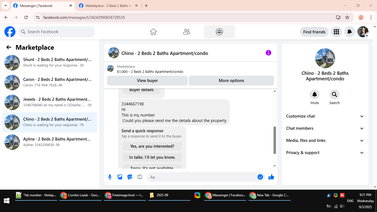Open the $1,000 Marketplace listing thumbnail

110,69
